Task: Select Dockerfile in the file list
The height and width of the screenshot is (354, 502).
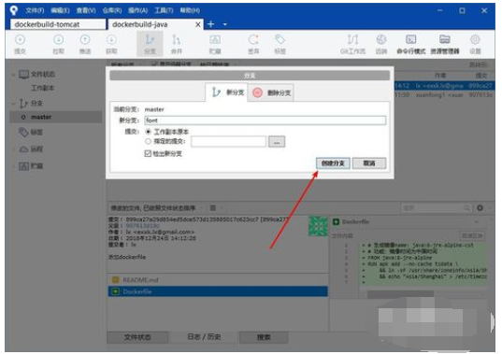Action: pos(218,291)
